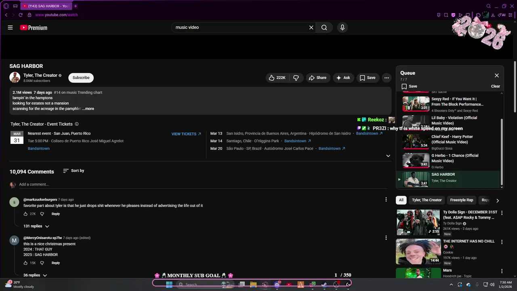The image size is (517, 291).
Task: Open browser AI assistant icon
Action: point(502,15)
